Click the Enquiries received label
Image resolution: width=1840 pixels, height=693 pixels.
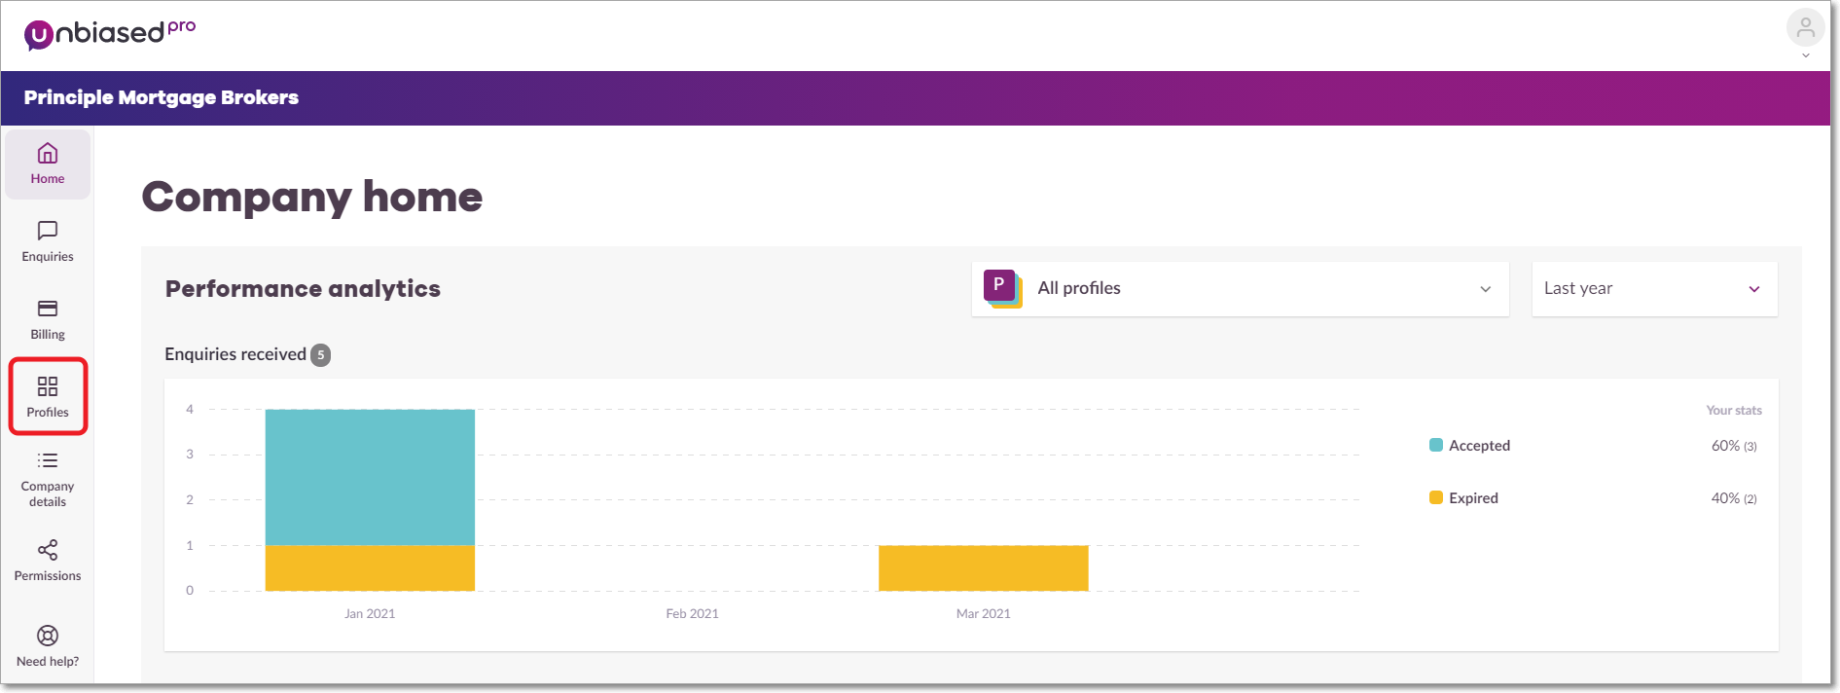pos(235,354)
